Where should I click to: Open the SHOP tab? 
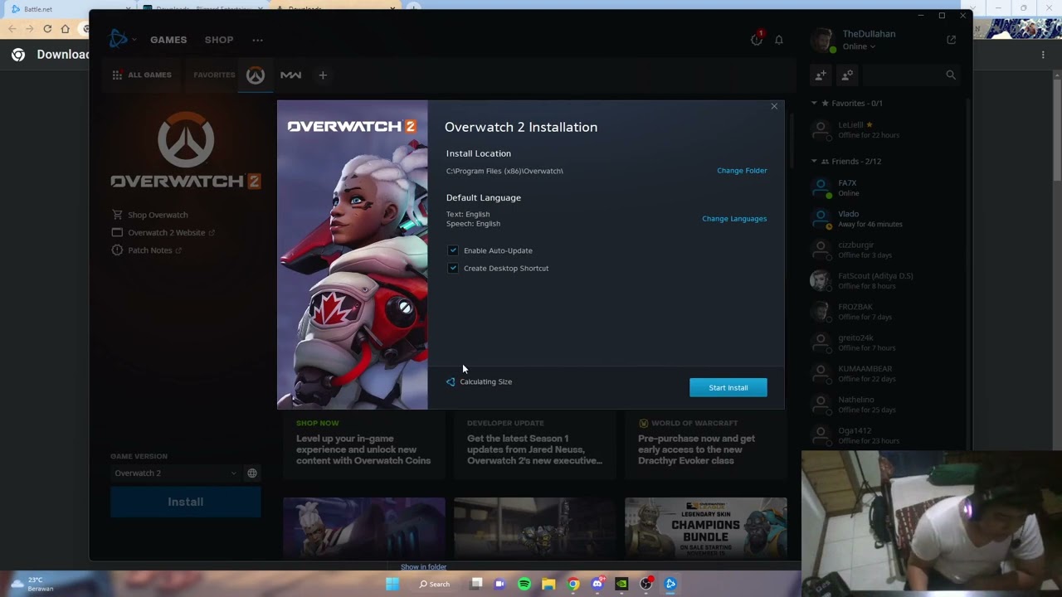(219, 40)
